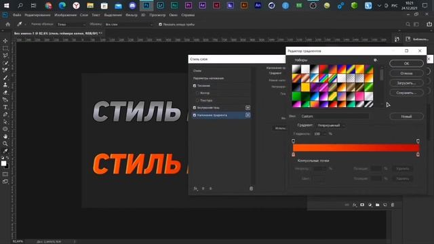Image resolution: width=434 pixels, height=244 pixels.
Task: Select the Clone Stamp tool
Action: pos(5,85)
